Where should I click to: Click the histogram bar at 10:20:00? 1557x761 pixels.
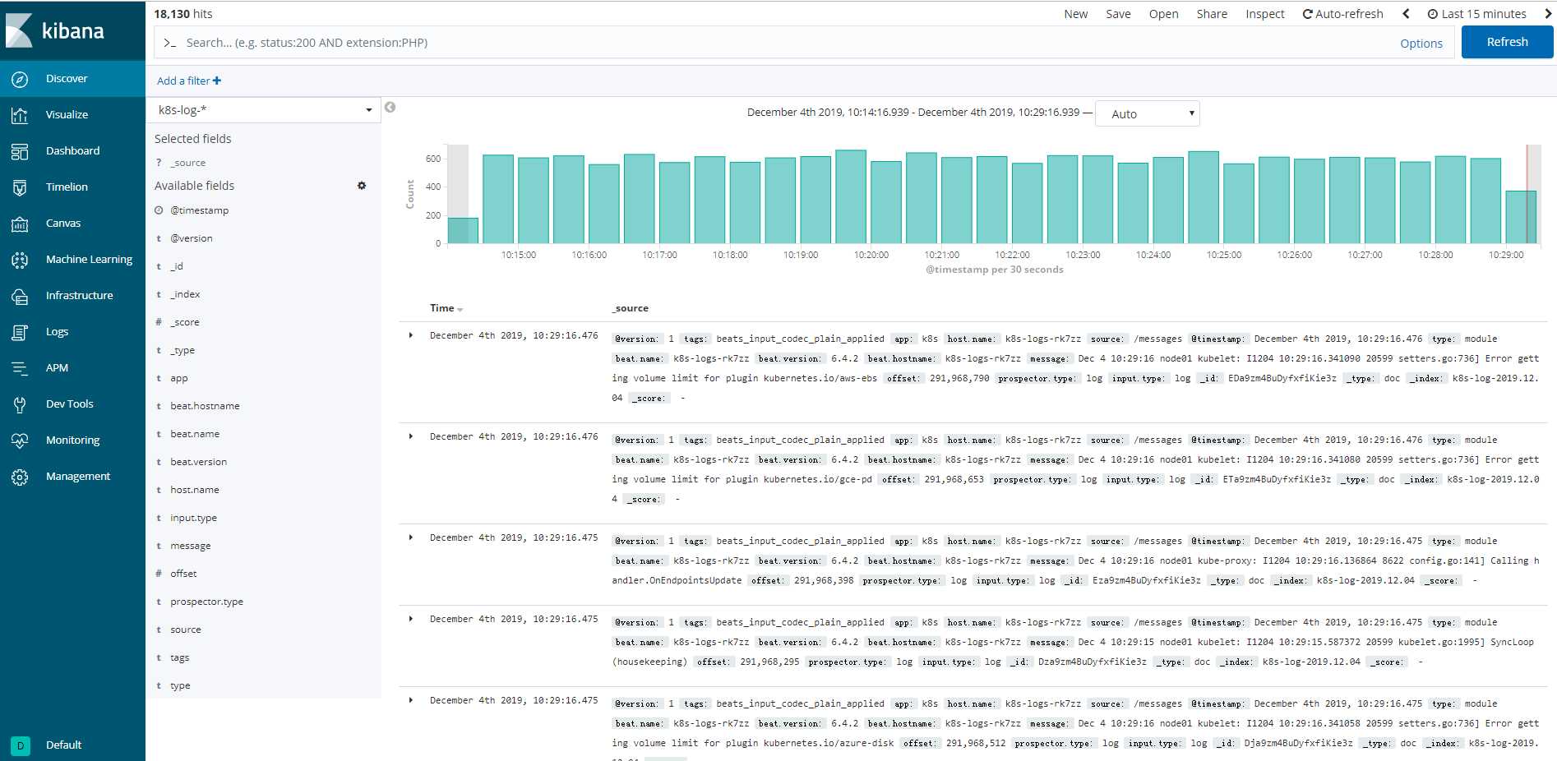[886, 201]
